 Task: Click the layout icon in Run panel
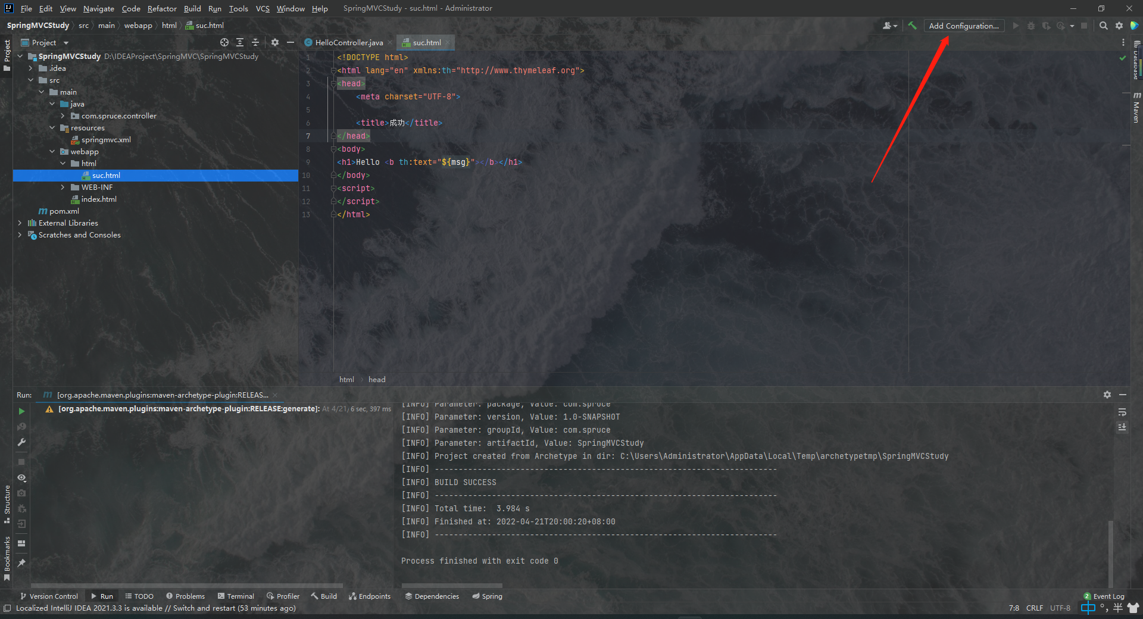tap(21, 543)
